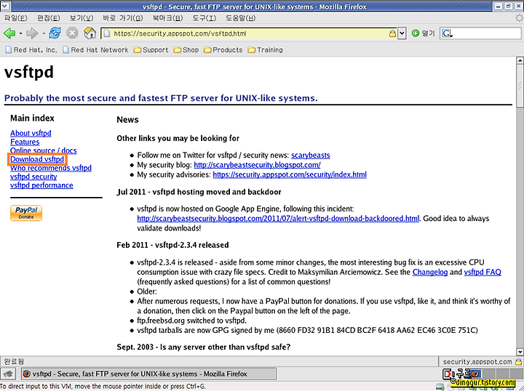The height and width of the screenshot is (391, 524).
Task: Open the 바로 가기(G) menu
Action: [123, 18]
